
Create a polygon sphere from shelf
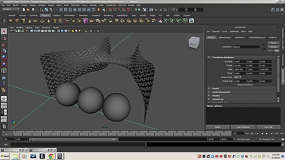coord(11,21)
